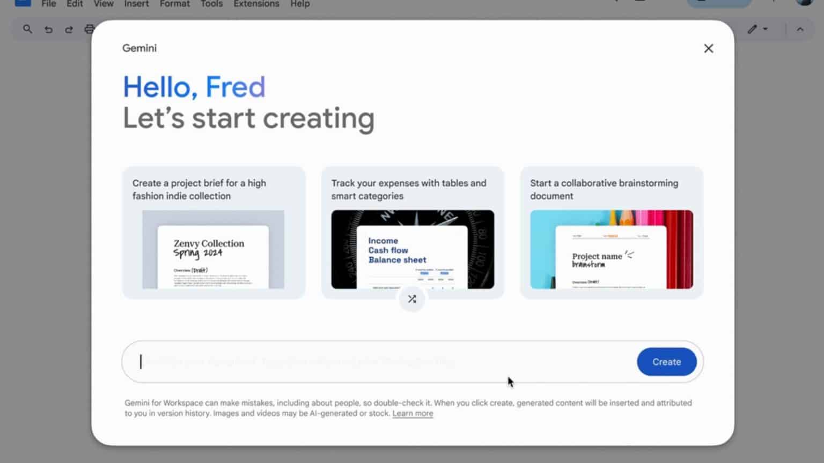Image resolution: width=824 pixels, height=463 pixels.
Task: Select the pencil editing mode icon
Action: (753, 29)
